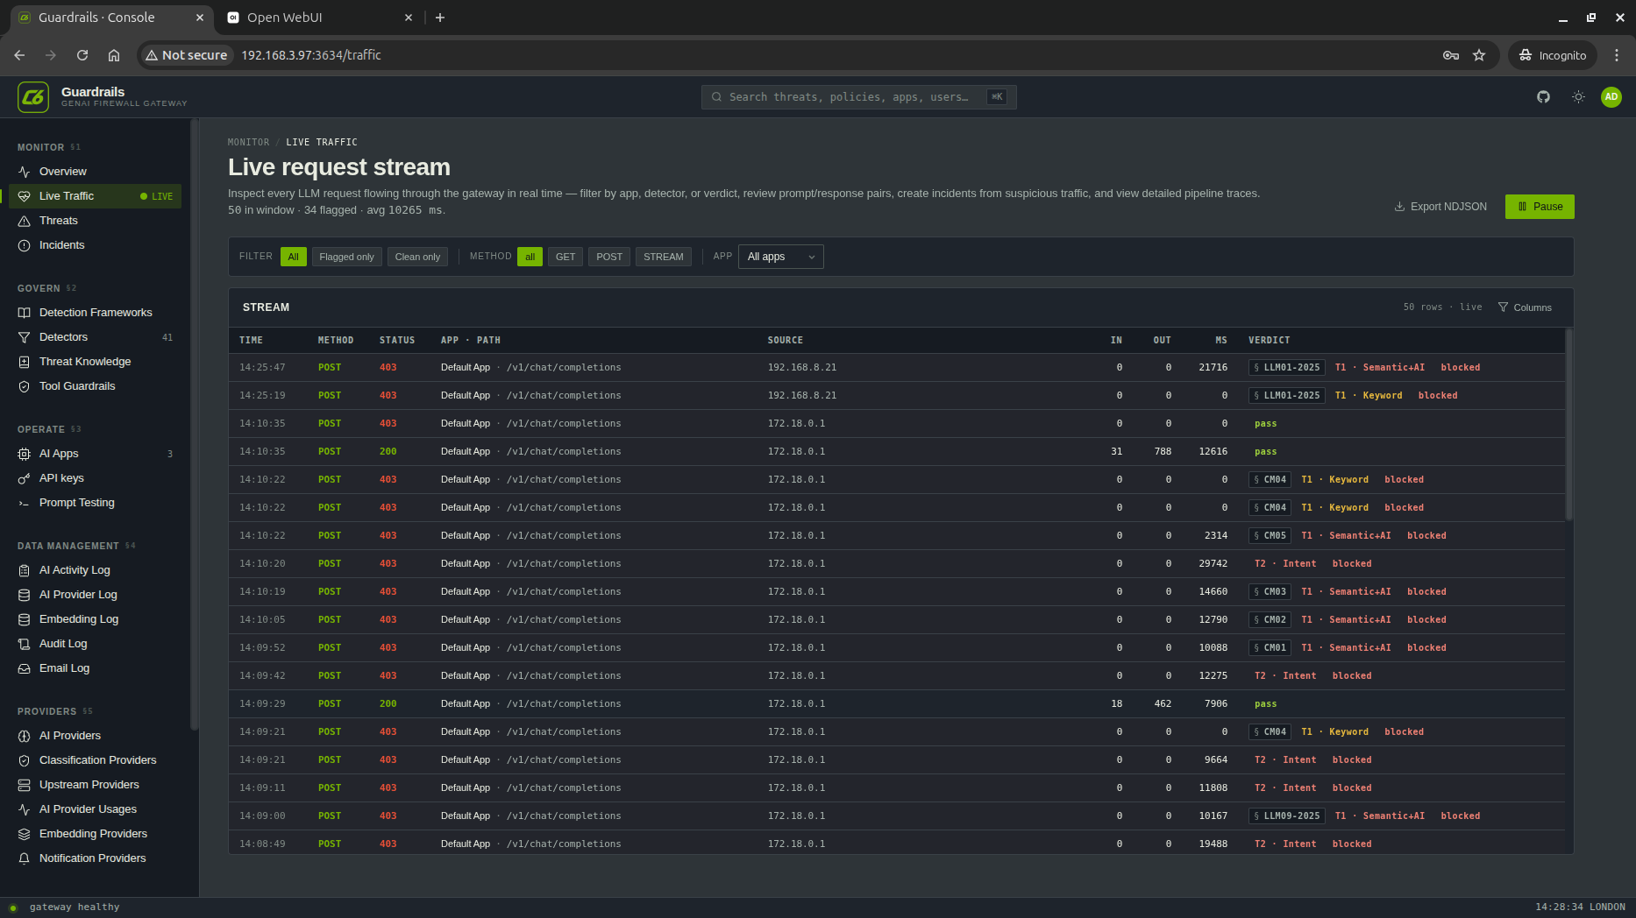Pause the live stream
Image resolution: width=1636 pixels, height=918 pixels.
[1540, 207]
